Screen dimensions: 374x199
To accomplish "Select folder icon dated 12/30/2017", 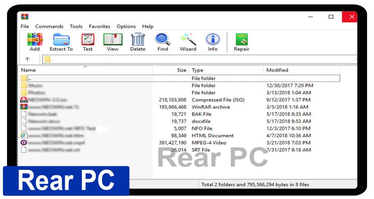I will point(24,85).
